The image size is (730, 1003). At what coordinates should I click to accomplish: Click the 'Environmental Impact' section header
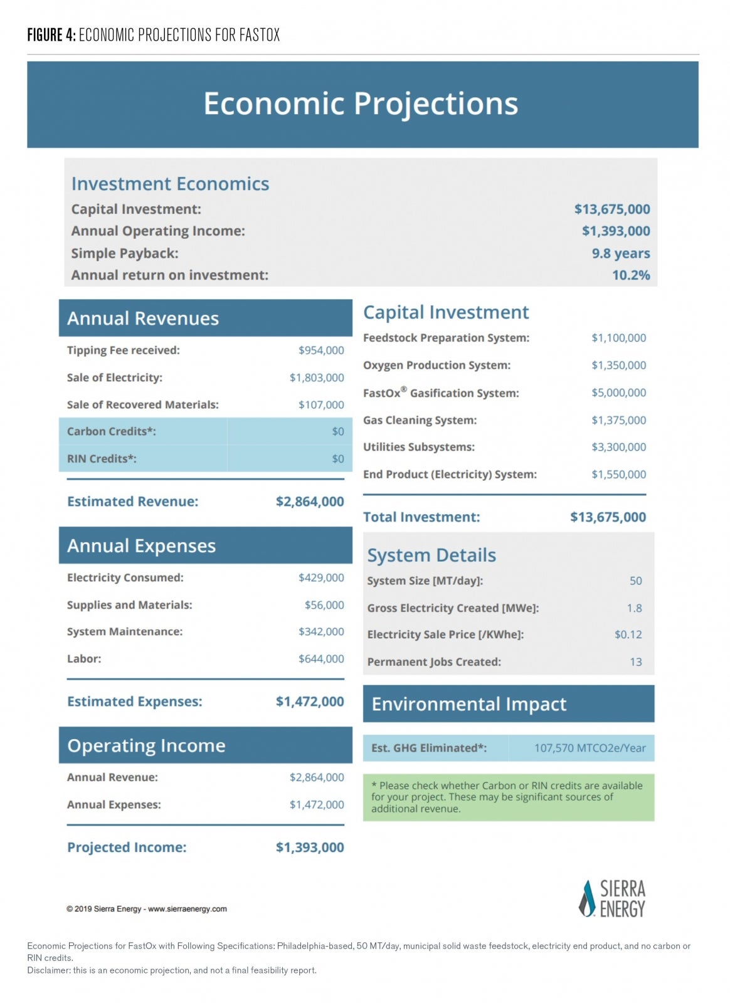509,704
